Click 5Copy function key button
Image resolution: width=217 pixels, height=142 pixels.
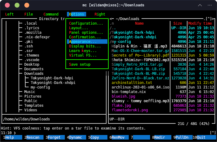pos(98,137)
